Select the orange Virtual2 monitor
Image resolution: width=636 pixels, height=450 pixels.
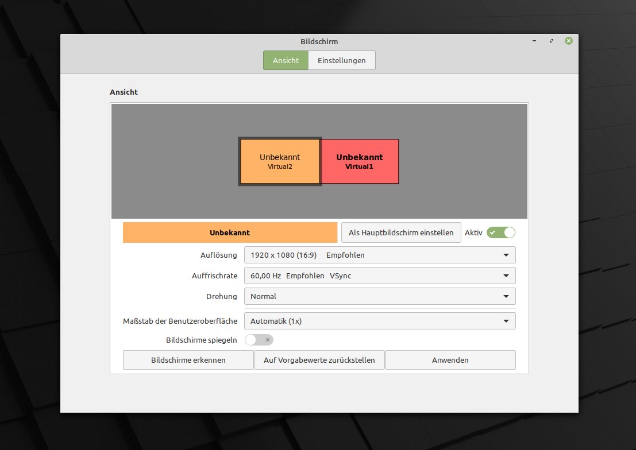pos(280,161)
